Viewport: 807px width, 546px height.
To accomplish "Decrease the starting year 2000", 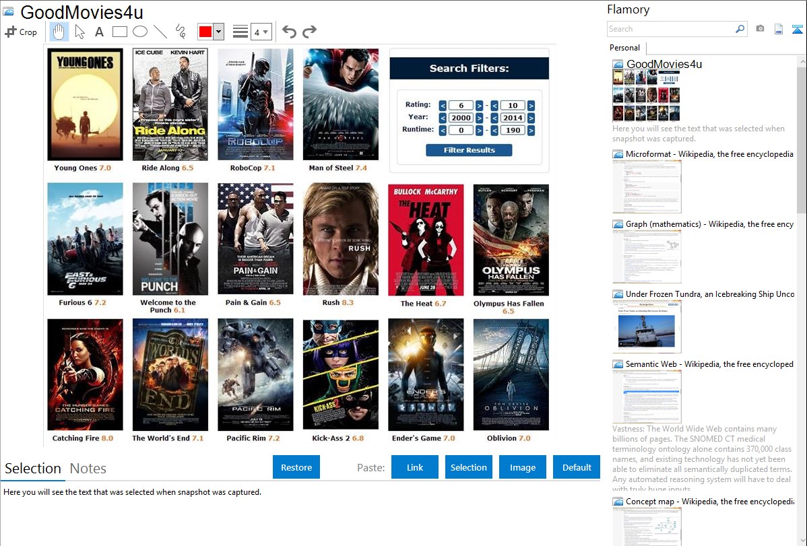I will click(443, 118).
